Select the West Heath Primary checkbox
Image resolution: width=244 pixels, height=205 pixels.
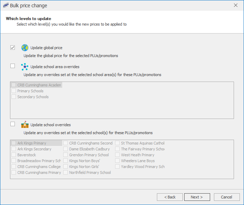[118, 155]
